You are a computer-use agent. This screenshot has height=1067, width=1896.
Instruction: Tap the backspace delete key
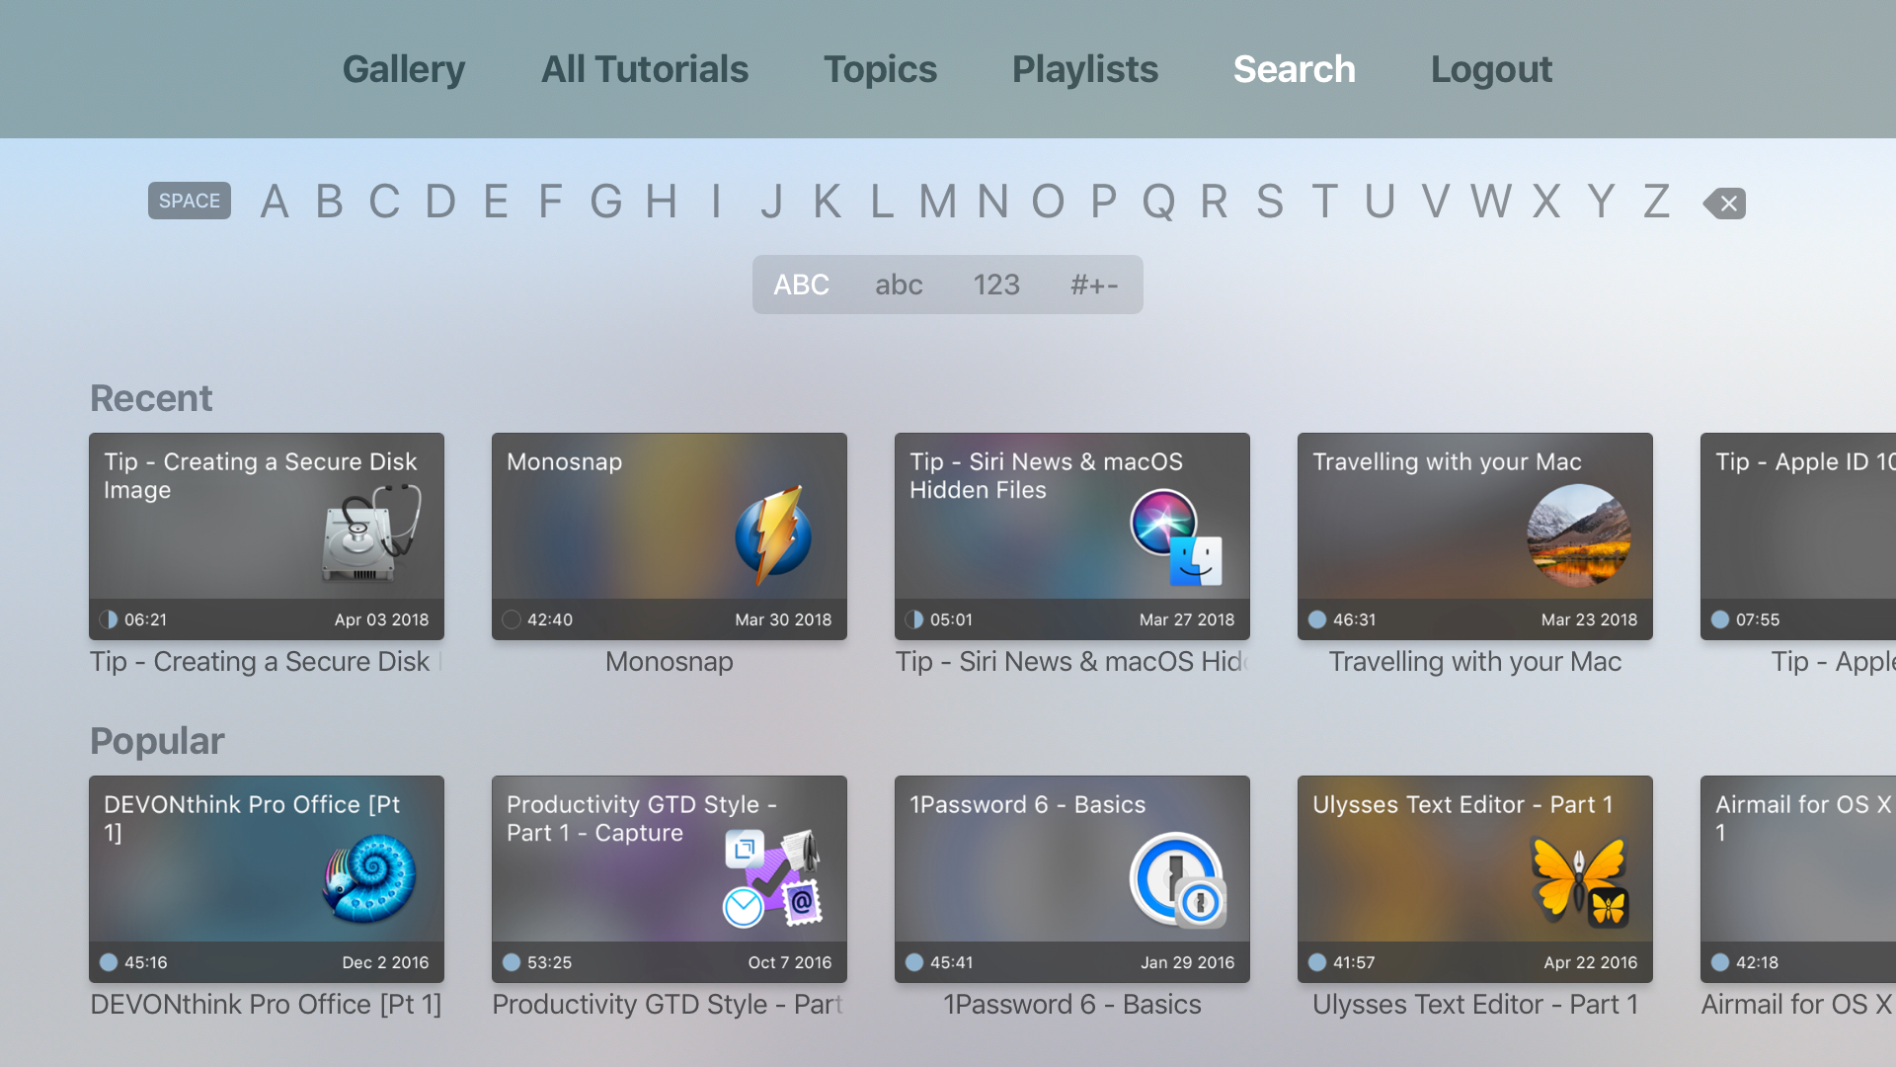[1724, 203]
